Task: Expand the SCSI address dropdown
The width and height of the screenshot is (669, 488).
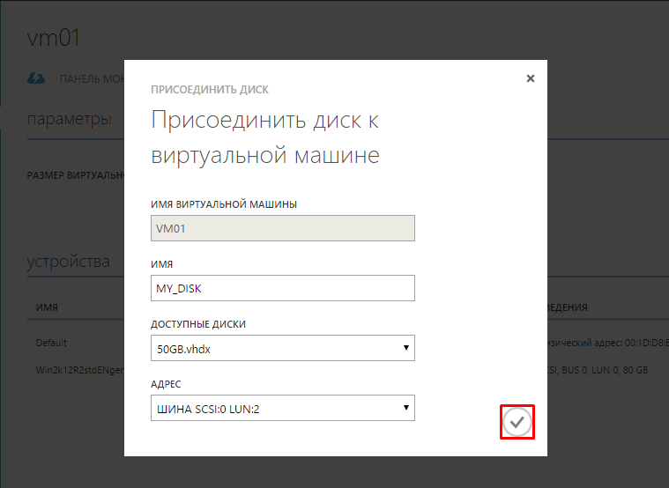Action: coord(282,408)
